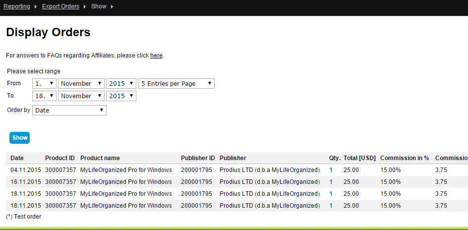
Task: Open the Reporting breadcrumb link
Action: [x=16, y=6]
